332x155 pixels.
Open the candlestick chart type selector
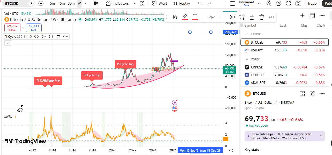pyautogui.click(x=96, y=3)
